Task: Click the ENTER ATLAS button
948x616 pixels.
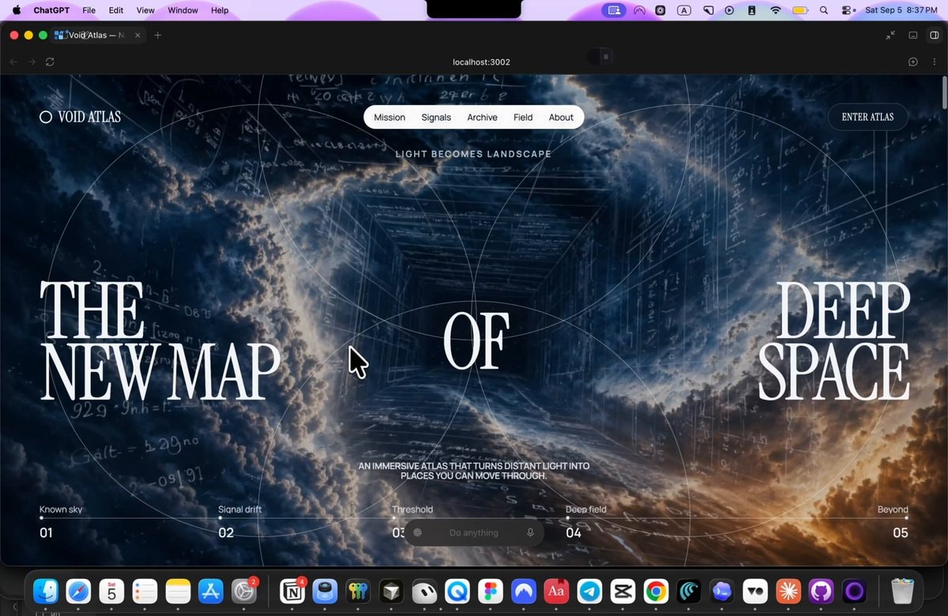Action: coord(867,117)
